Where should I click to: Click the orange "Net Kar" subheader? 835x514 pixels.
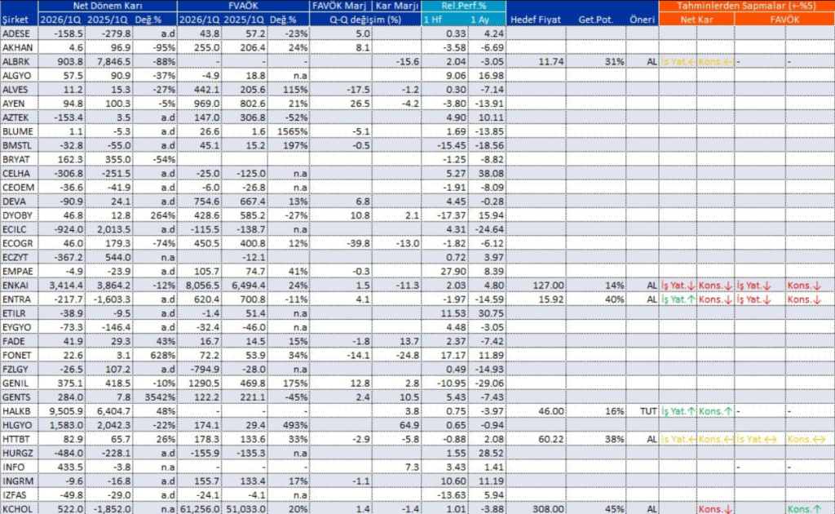696,20
